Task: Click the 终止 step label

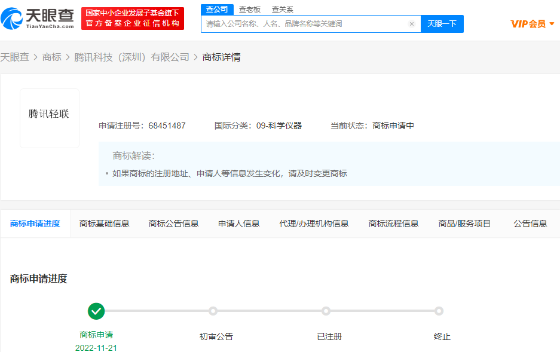Action: [x=442, y=336]
